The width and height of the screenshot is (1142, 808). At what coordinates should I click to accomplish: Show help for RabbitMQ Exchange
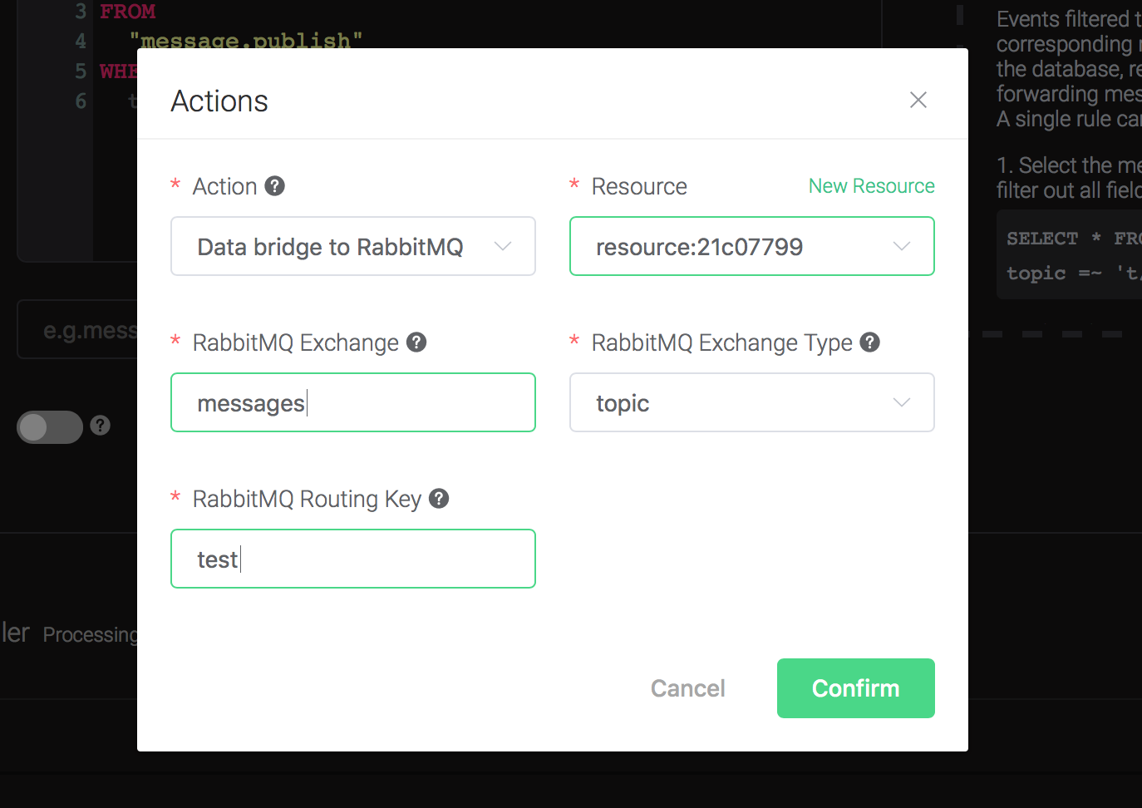[x=416, y=342]
